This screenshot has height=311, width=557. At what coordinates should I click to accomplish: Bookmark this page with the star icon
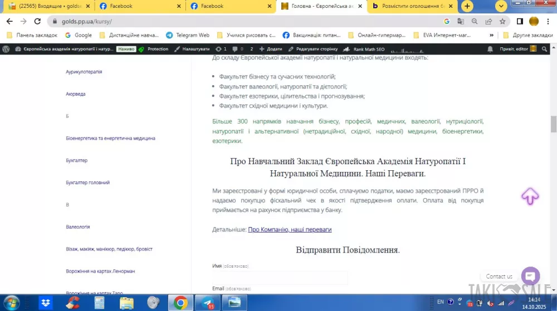point(502,21)
